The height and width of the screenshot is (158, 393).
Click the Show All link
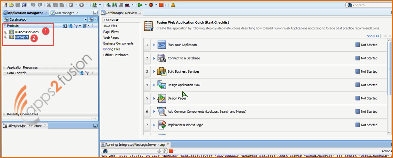[373, 36]
